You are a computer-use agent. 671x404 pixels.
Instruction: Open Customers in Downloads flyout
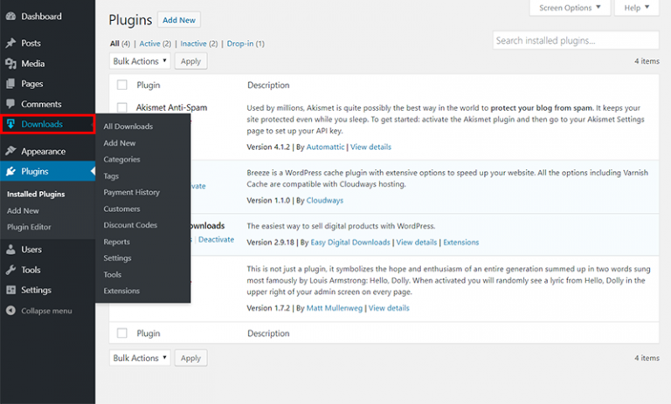121,209
